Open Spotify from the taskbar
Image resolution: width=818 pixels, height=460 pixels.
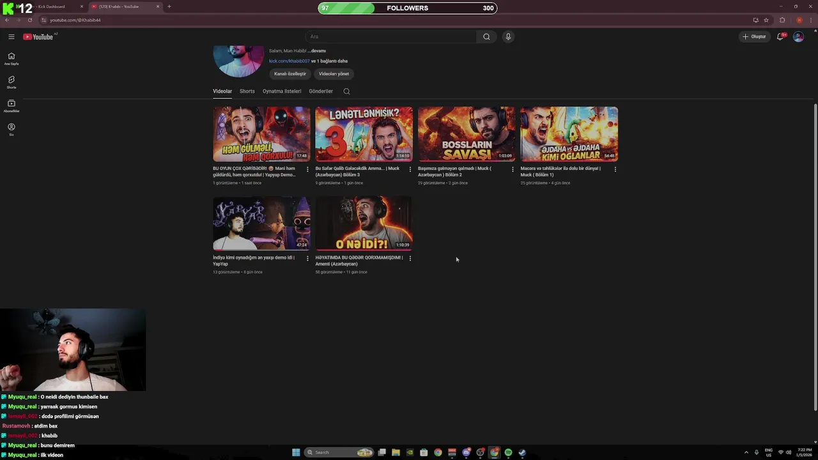pyautogui.click(x=508, y=452)
